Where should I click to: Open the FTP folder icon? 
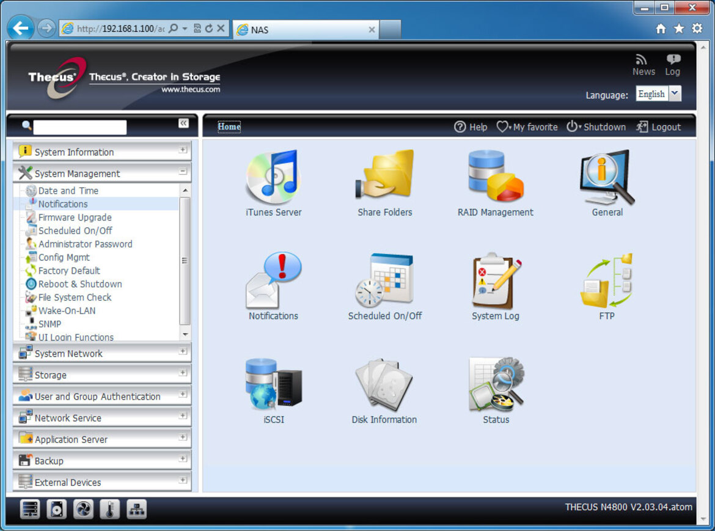[606, 280]
